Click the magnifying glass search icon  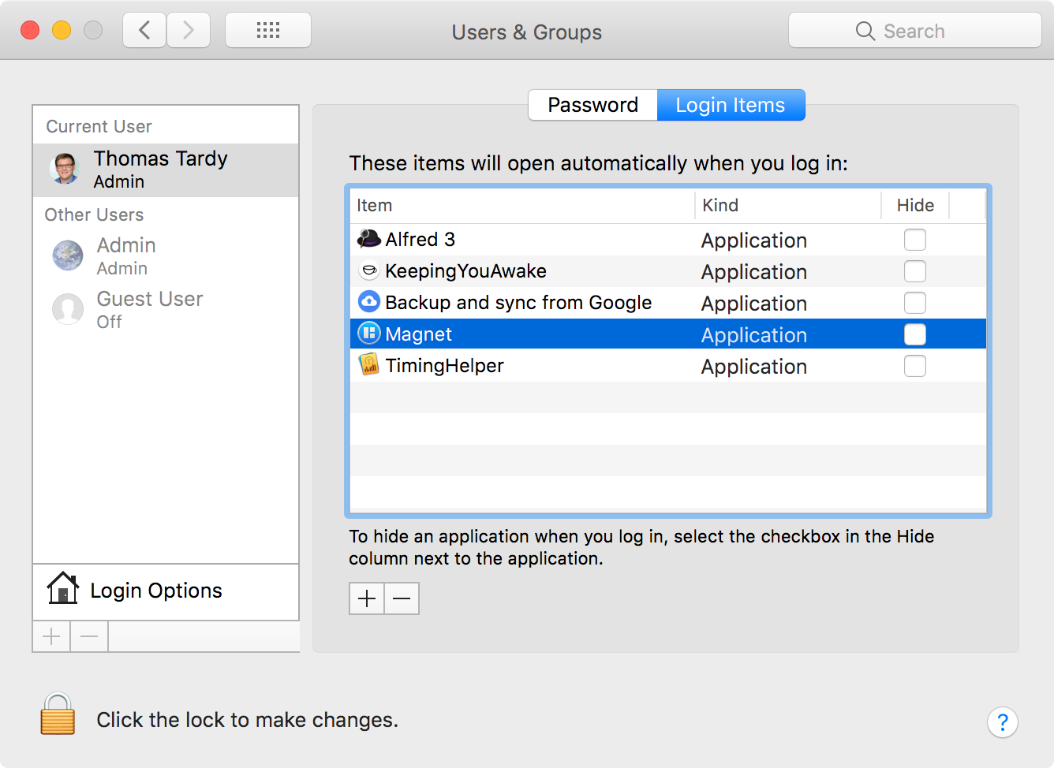click(x=865, y=31)
